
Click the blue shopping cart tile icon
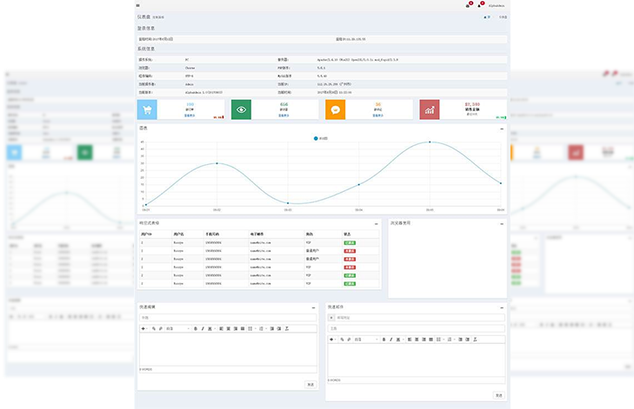pyautogui.click(x=148, y=109)
